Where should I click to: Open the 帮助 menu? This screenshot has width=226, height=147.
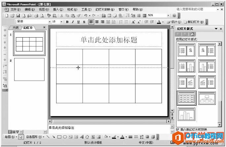click(x=137, y=10)
